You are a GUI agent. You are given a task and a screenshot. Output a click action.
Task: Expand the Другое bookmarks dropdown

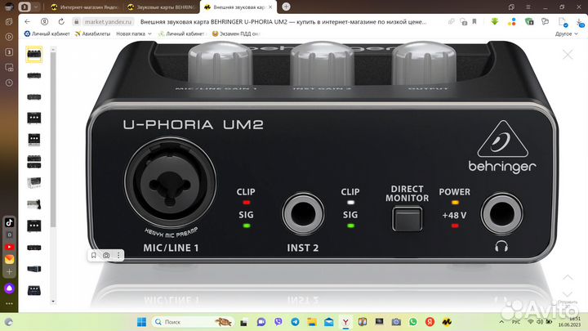(566, 34)
